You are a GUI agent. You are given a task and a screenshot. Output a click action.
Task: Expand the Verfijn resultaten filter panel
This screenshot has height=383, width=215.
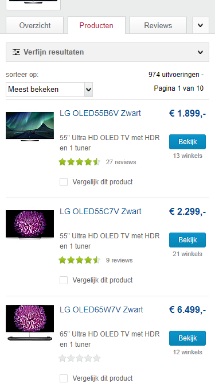coord(108,52)
